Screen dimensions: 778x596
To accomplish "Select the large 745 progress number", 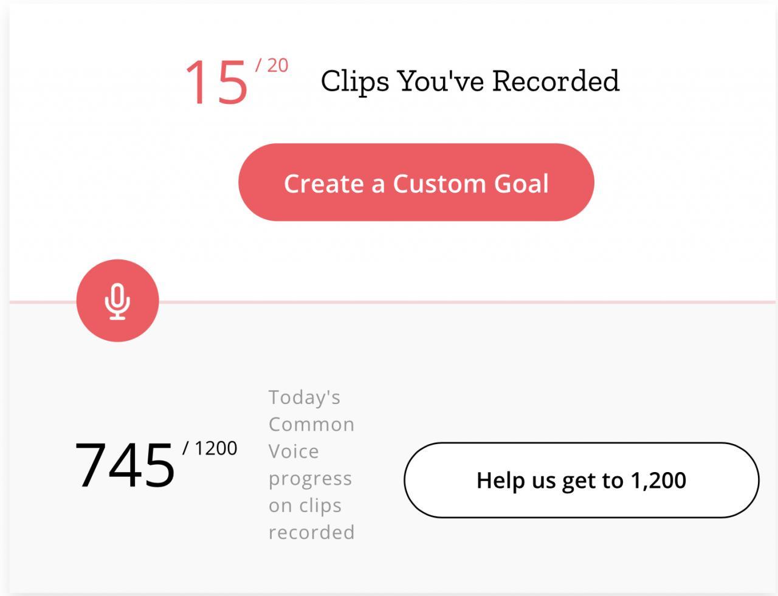I will tap(125, 465).
